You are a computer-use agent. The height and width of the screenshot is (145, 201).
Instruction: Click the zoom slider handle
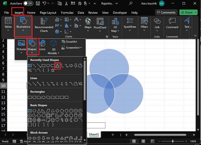tap(173, 141)
